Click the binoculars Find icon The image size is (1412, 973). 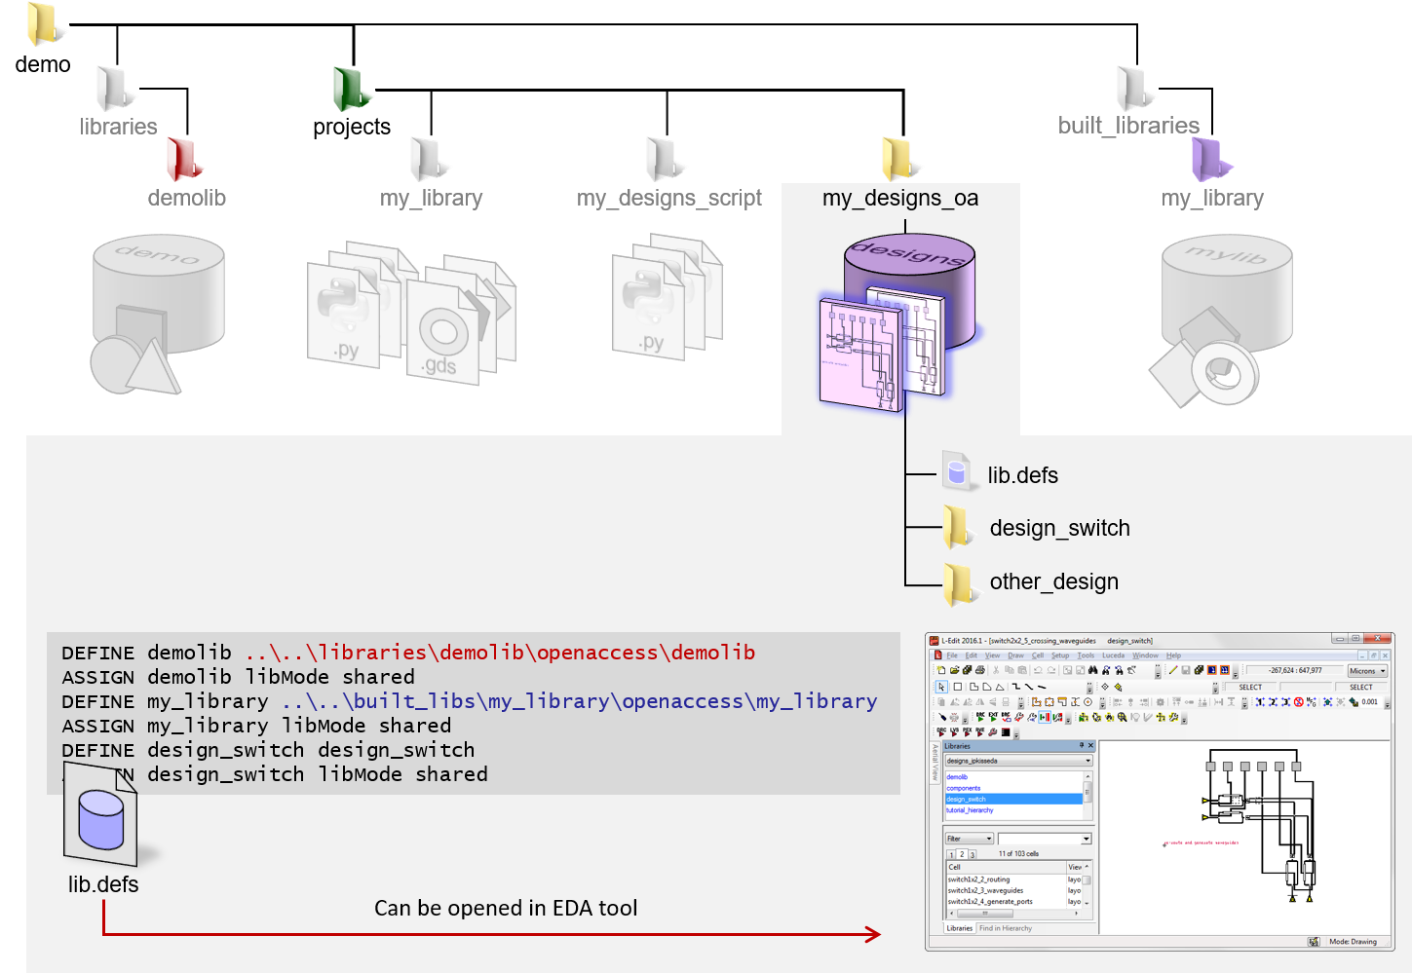(x=1092, y=670)
